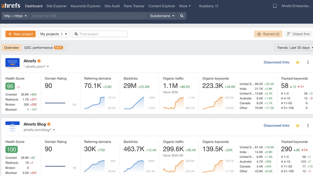This screenshot has height=176, width=313.
Task: Open Keywords Explorer
Action: [86, 6]
